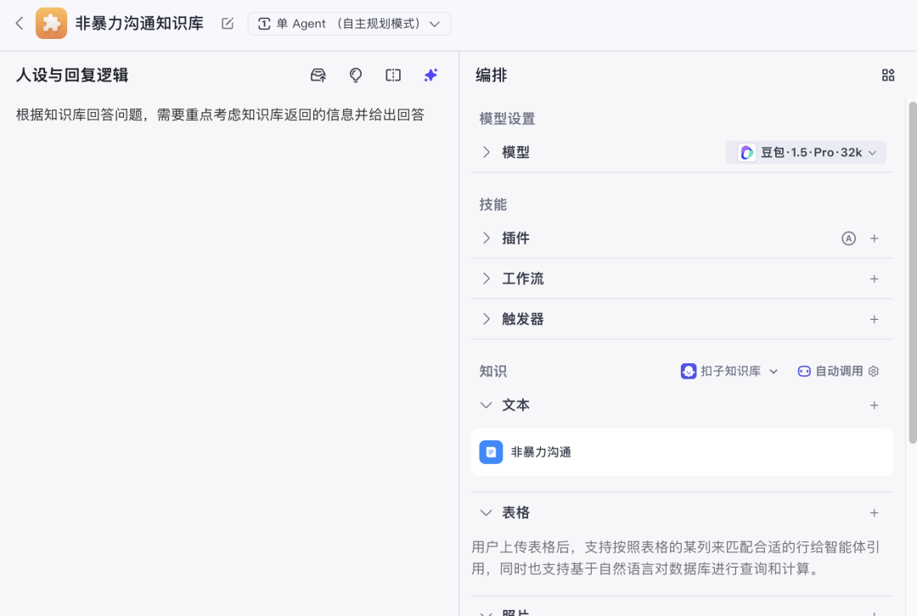Open the prompt library import icon
The height and width of the screenshot is (616, 917).
(x=318, y=75)
